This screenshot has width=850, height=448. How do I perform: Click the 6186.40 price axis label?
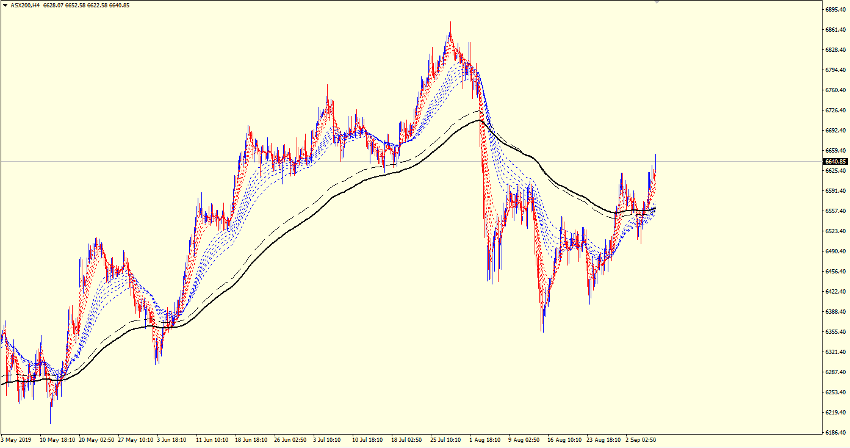[x=835, y=433]
